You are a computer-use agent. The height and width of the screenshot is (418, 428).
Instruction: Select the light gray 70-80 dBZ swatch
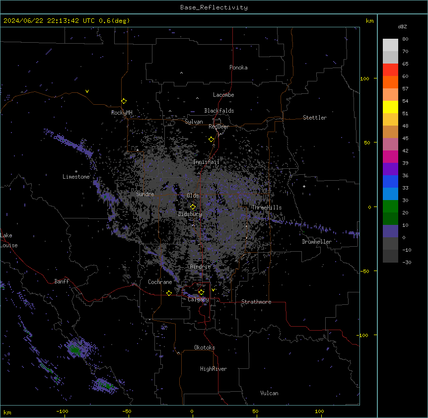390,45
